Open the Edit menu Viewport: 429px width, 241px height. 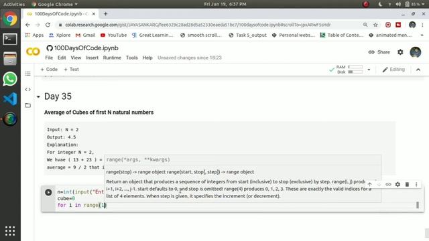pos(62,58)
